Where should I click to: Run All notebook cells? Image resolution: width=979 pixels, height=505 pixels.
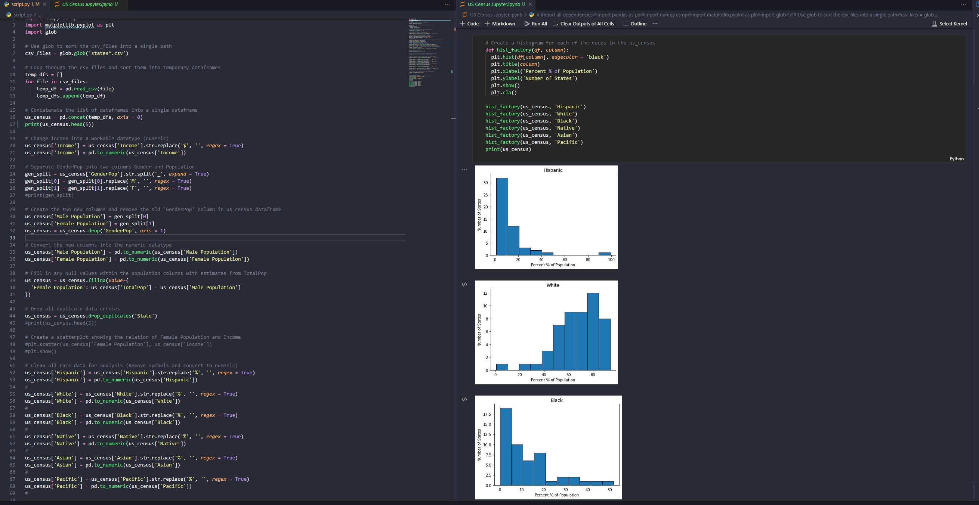pos(536,24)
